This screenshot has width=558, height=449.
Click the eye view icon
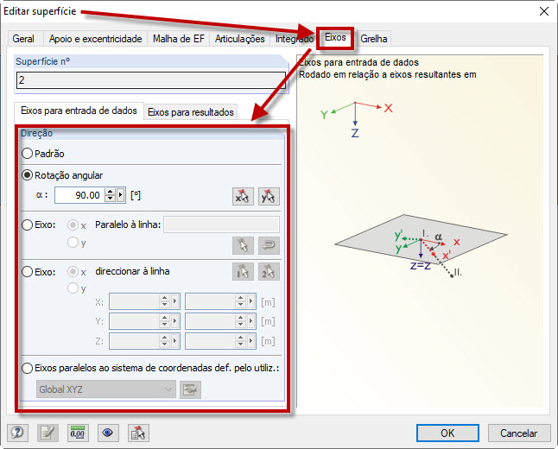click(108, 433)
